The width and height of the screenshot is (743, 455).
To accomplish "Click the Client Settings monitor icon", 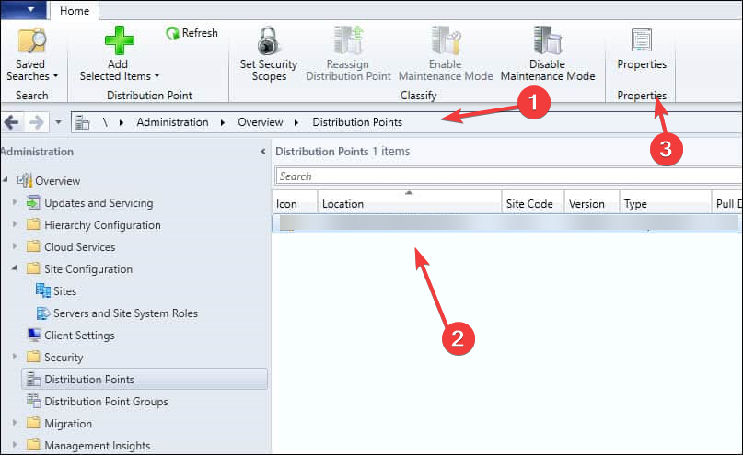I will [34, 336].
